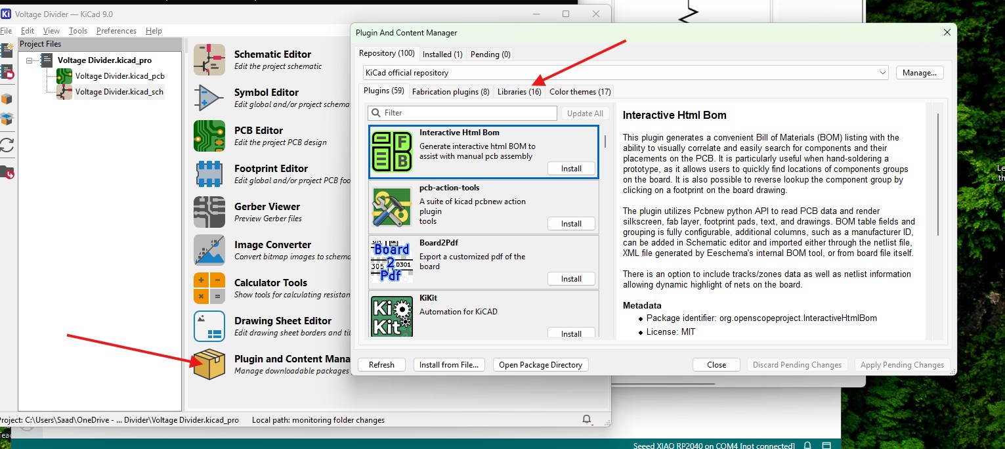
Task: Open the File menu
Action: click(6, 31)
